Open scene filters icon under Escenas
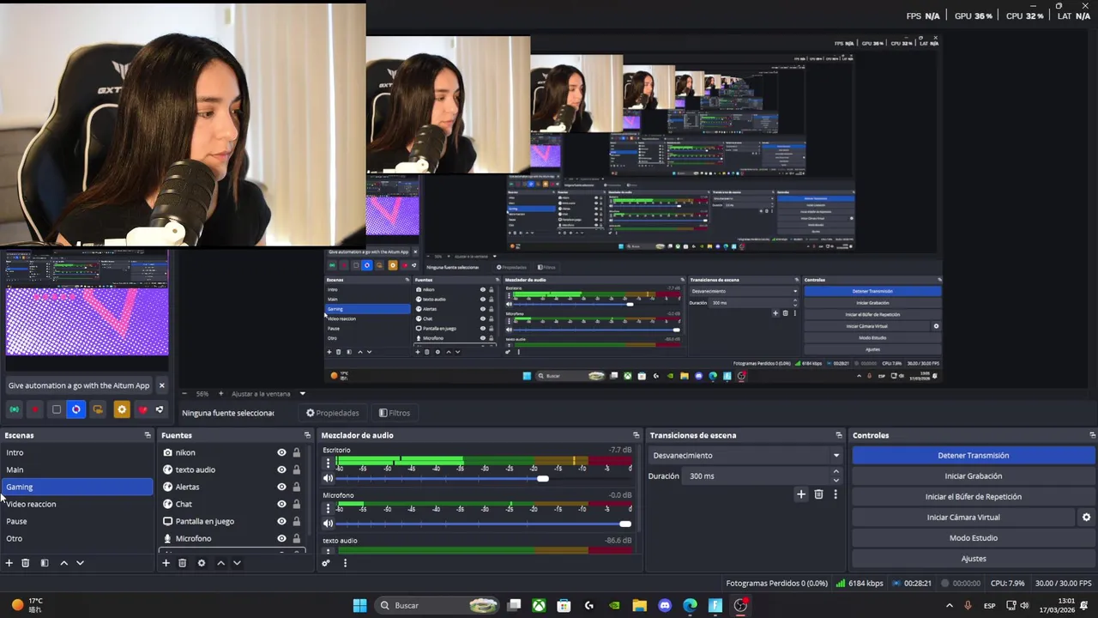The width and height of the screenshot is (1098, 618). point(45,563)
